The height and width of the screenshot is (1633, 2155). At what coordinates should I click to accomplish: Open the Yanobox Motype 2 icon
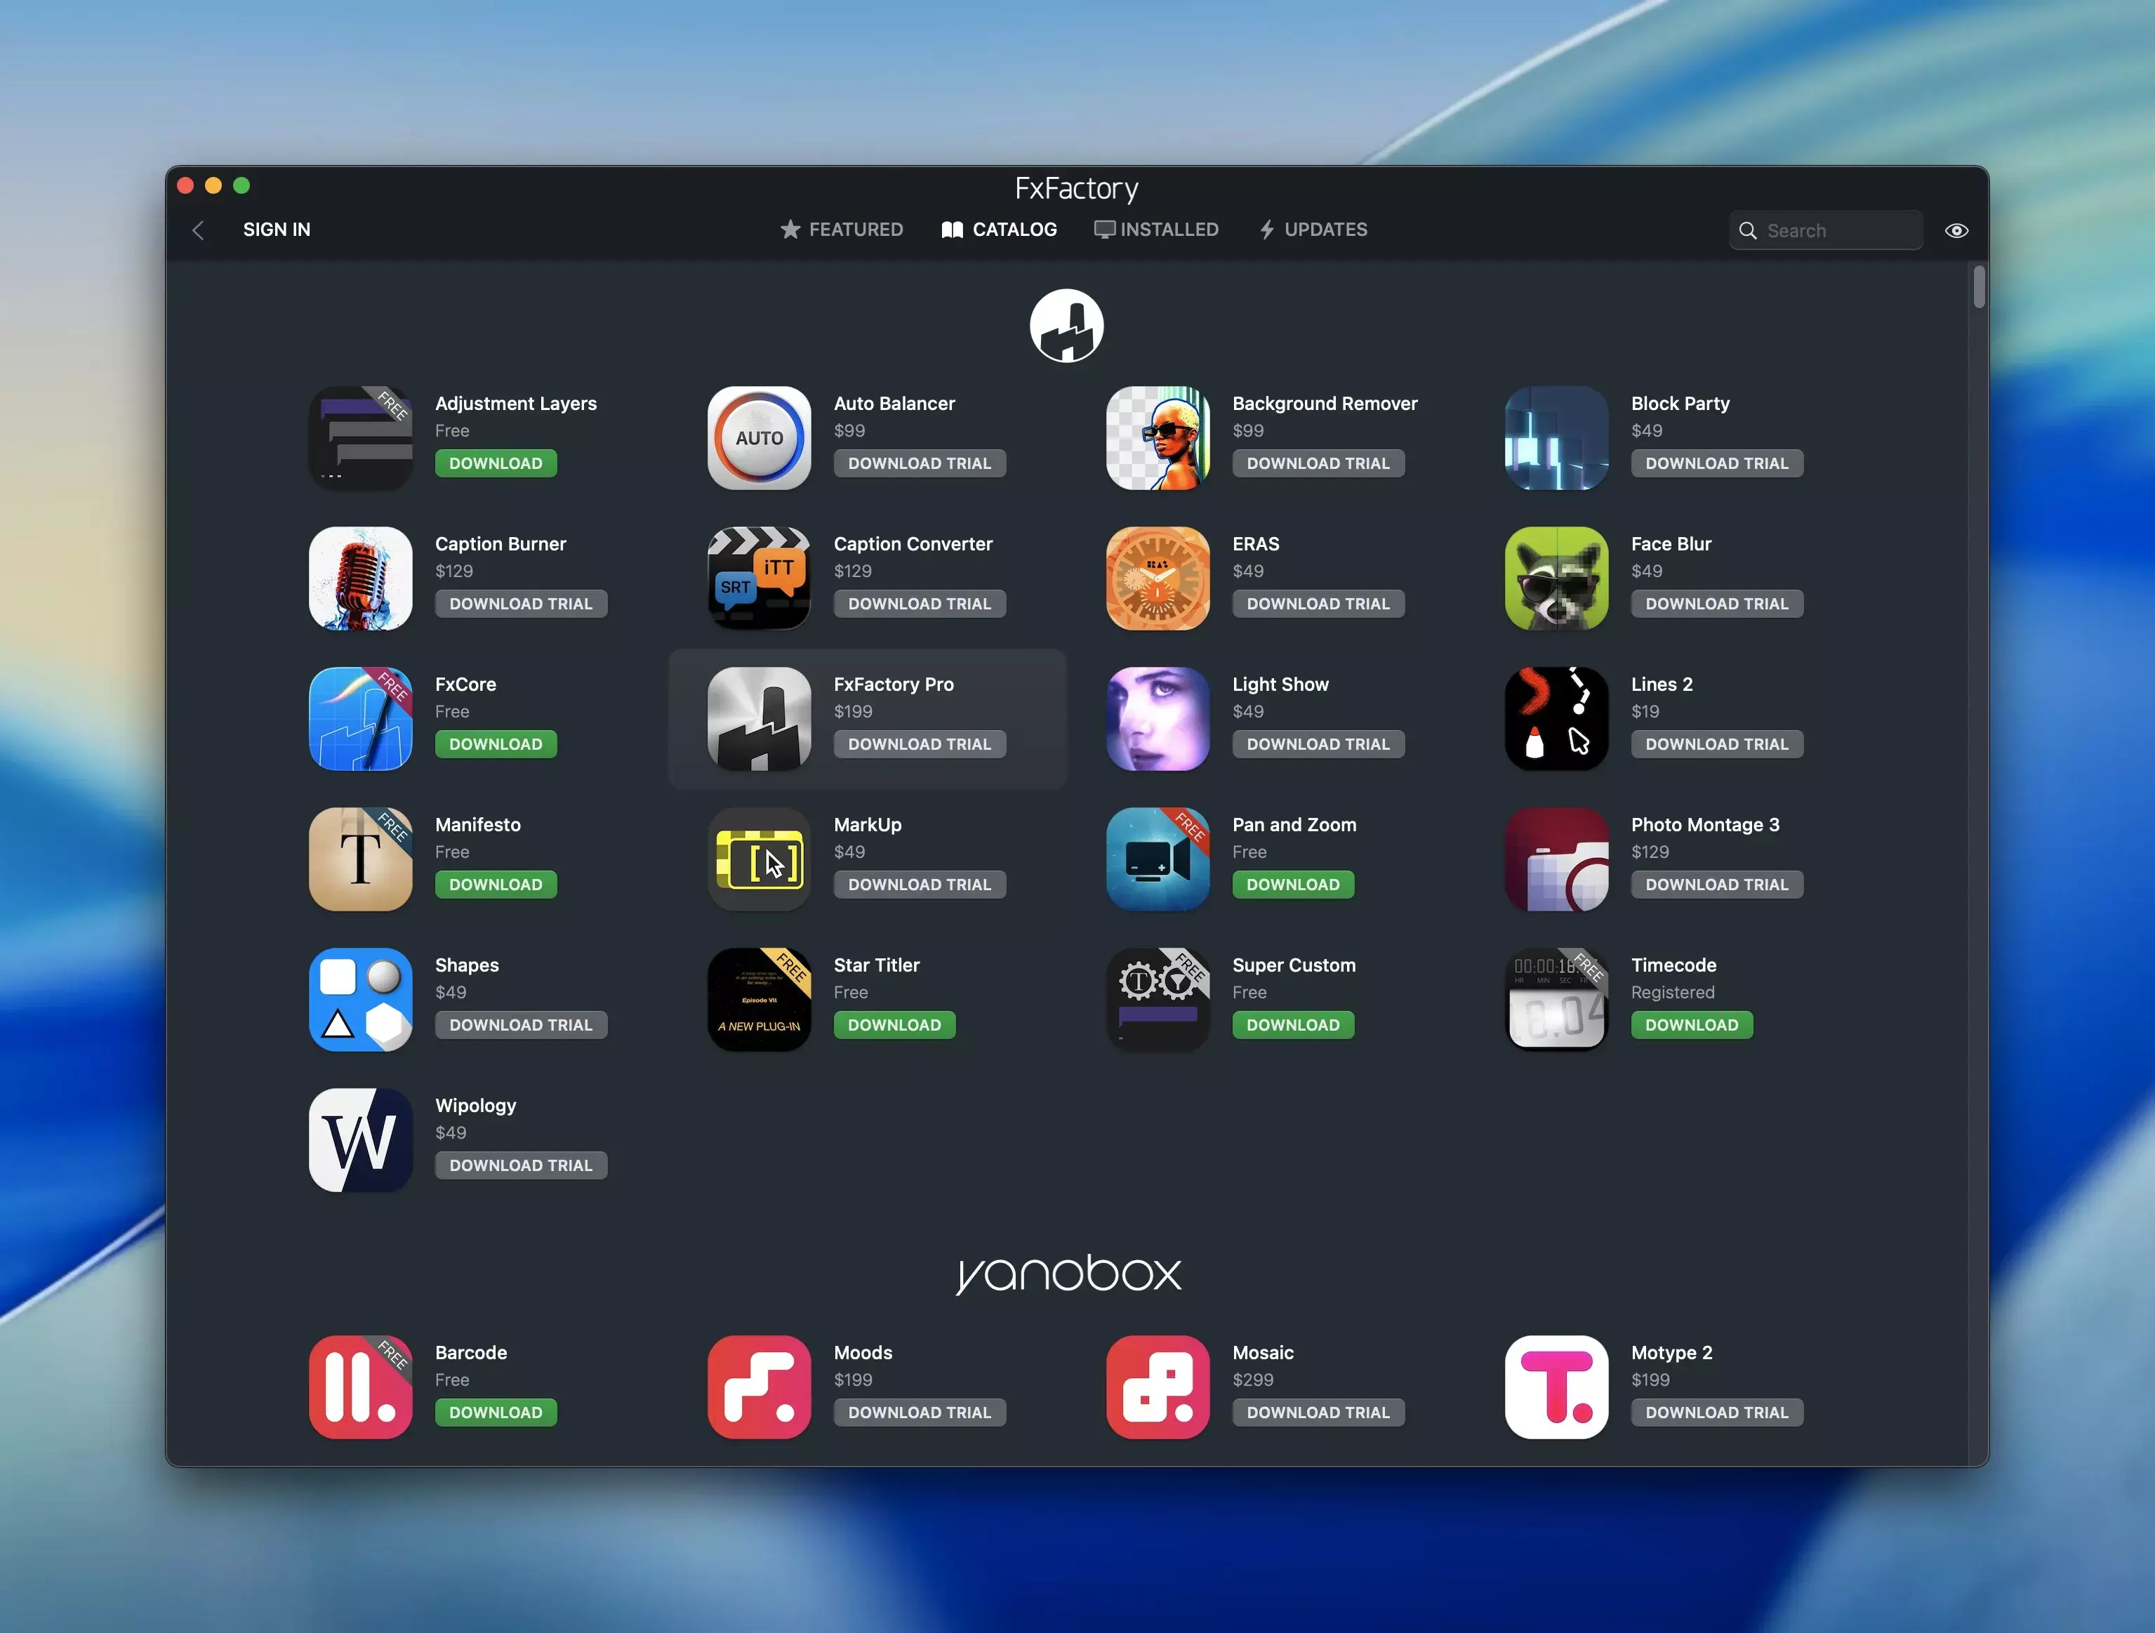[1556, 1387]
